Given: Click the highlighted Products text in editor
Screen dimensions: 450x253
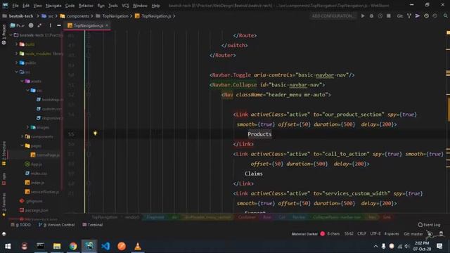Looking at the screenshot, I should click(259, 134).
